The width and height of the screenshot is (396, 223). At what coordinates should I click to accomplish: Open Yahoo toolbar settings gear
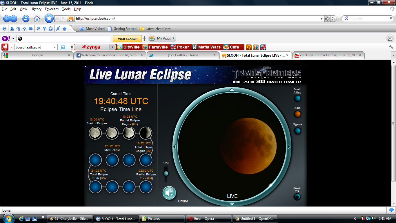click(390, 39)
